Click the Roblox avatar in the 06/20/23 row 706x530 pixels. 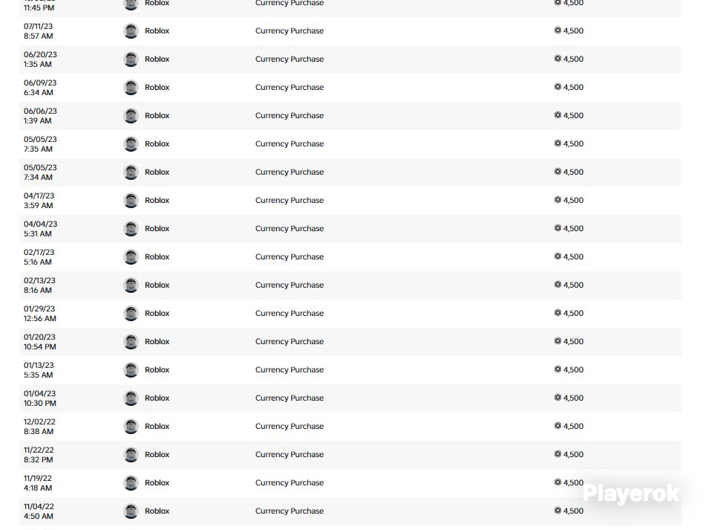pyautogui.click(x=131, y=59)
